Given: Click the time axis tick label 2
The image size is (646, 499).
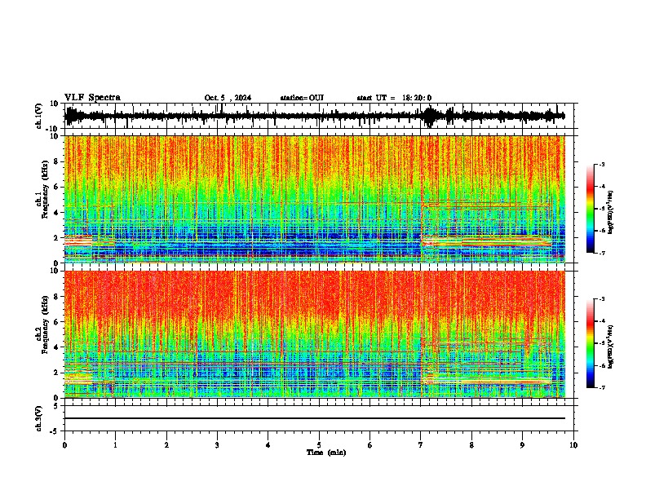Looking at the screenshot, I should [x=166, y=445].
